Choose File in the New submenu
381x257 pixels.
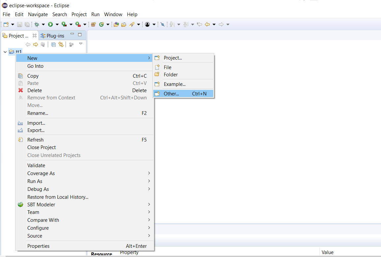[184, 67]
